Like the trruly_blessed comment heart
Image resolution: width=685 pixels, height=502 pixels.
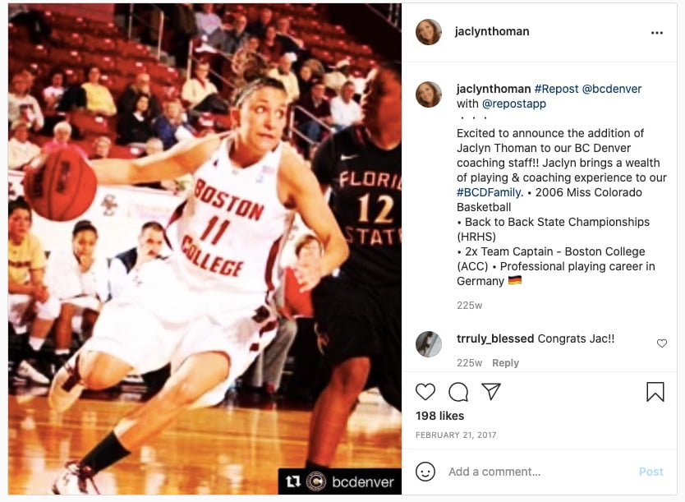tap(662, 343)
